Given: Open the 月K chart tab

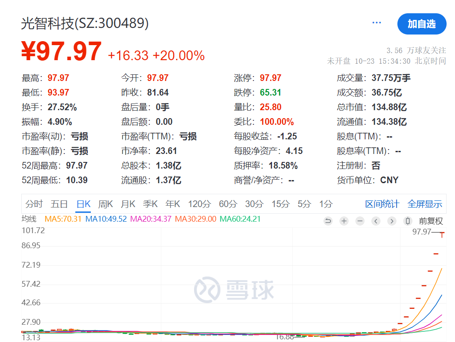Looking at the screenshot, I should point(128,204).
